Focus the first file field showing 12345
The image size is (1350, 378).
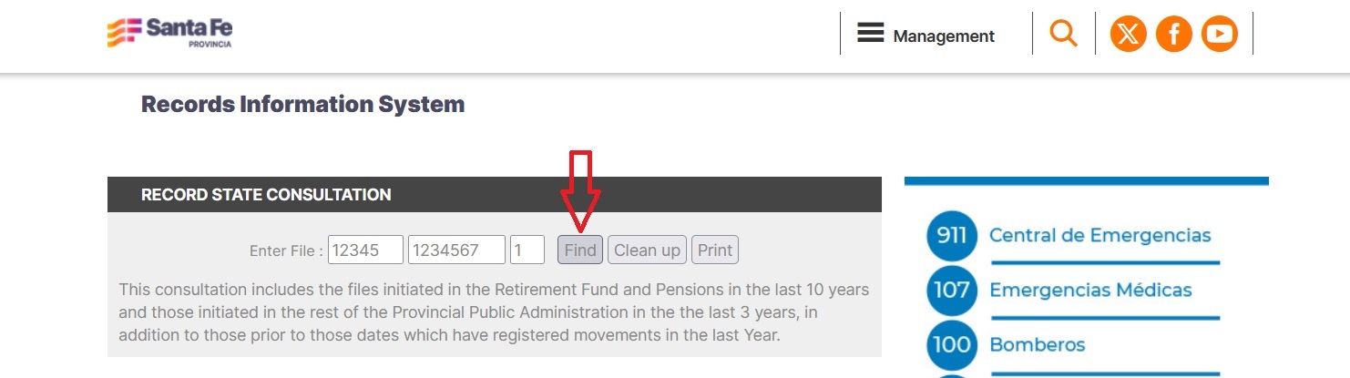pyautogui.click(x=365, y=250)
